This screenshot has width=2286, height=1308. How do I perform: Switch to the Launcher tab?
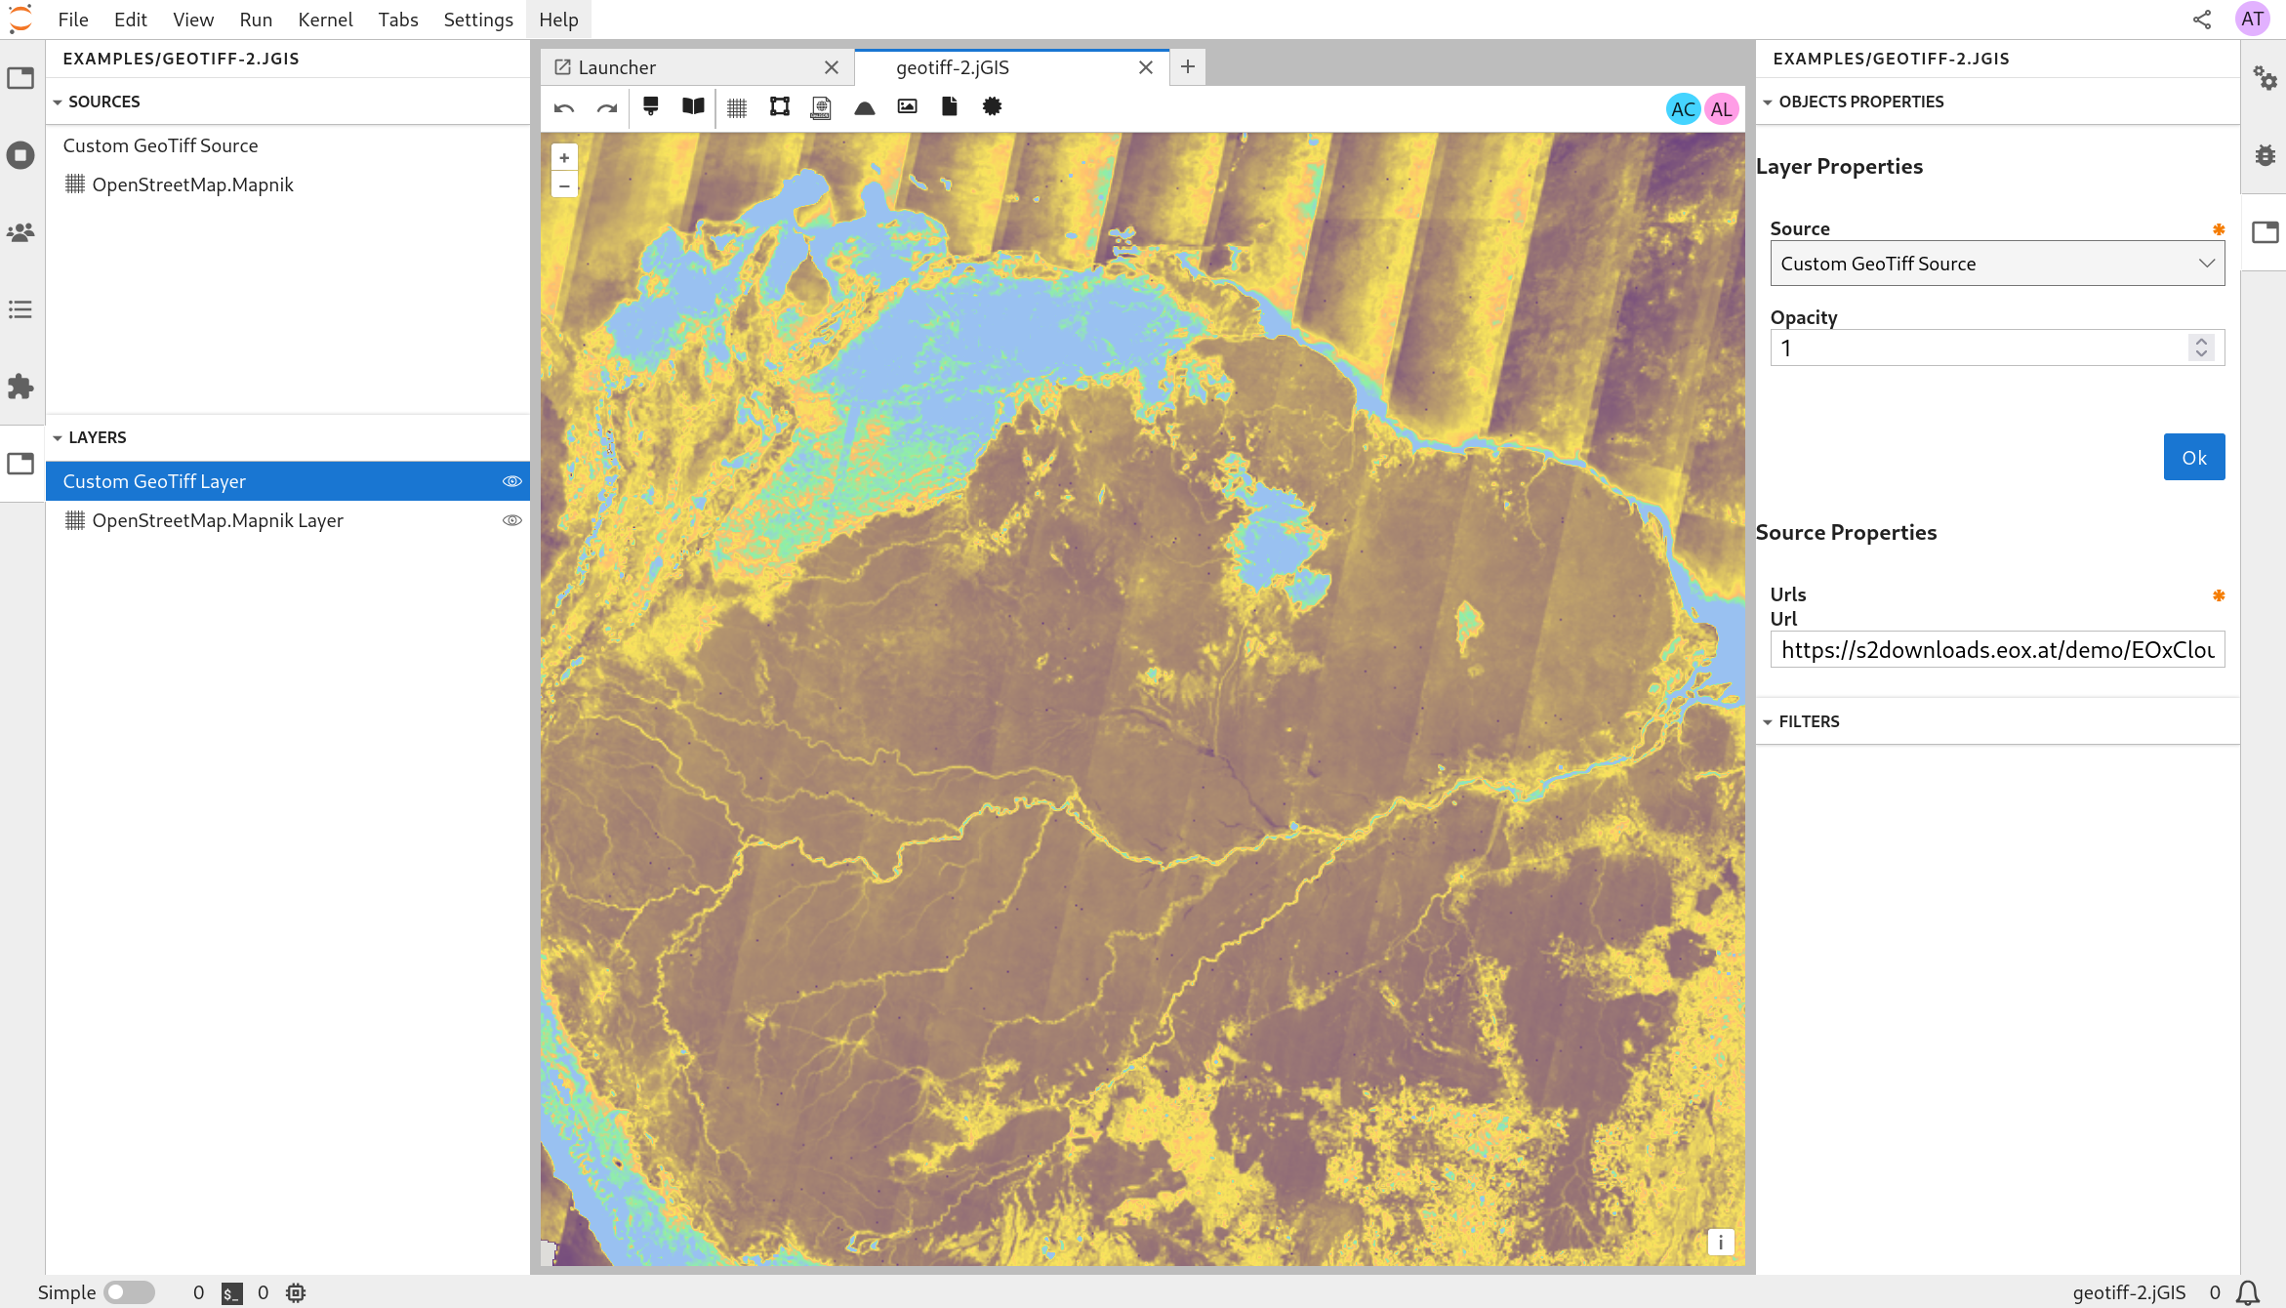(617, 67)
